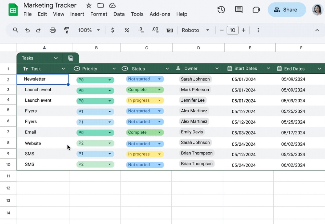Check cloud save status icon
This screenshot has height=224, width=325.
112,6
